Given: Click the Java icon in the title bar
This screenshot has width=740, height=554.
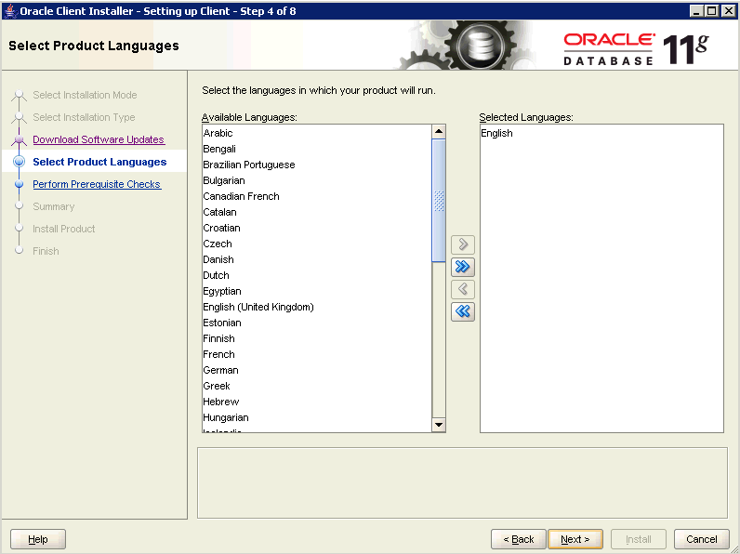Looking at the screenshot, I should [10, 10].
